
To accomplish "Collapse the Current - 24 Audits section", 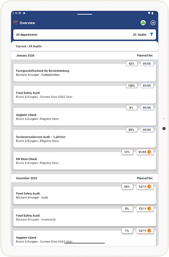I will point(85,46).
